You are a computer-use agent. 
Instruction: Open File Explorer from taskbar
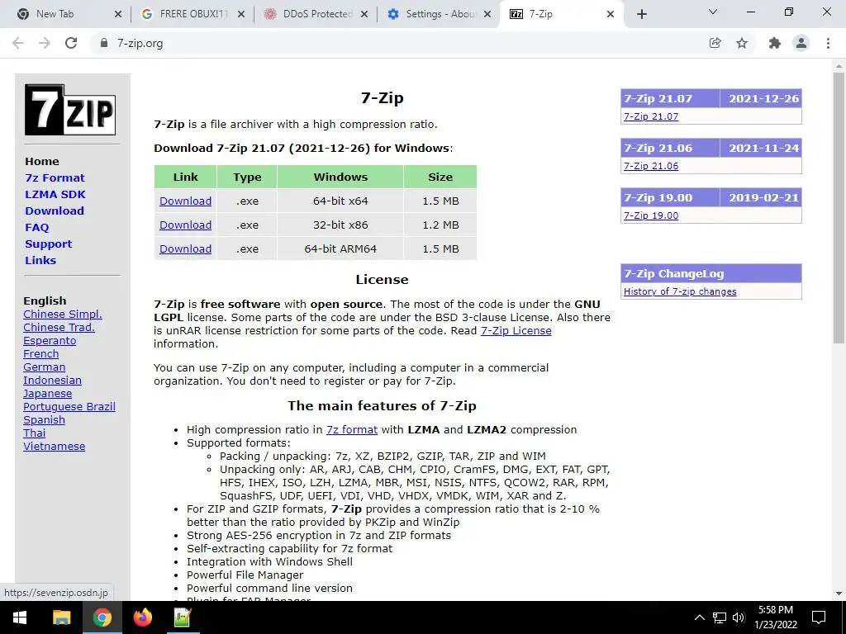pyautogui.click(x=61, y=617)
